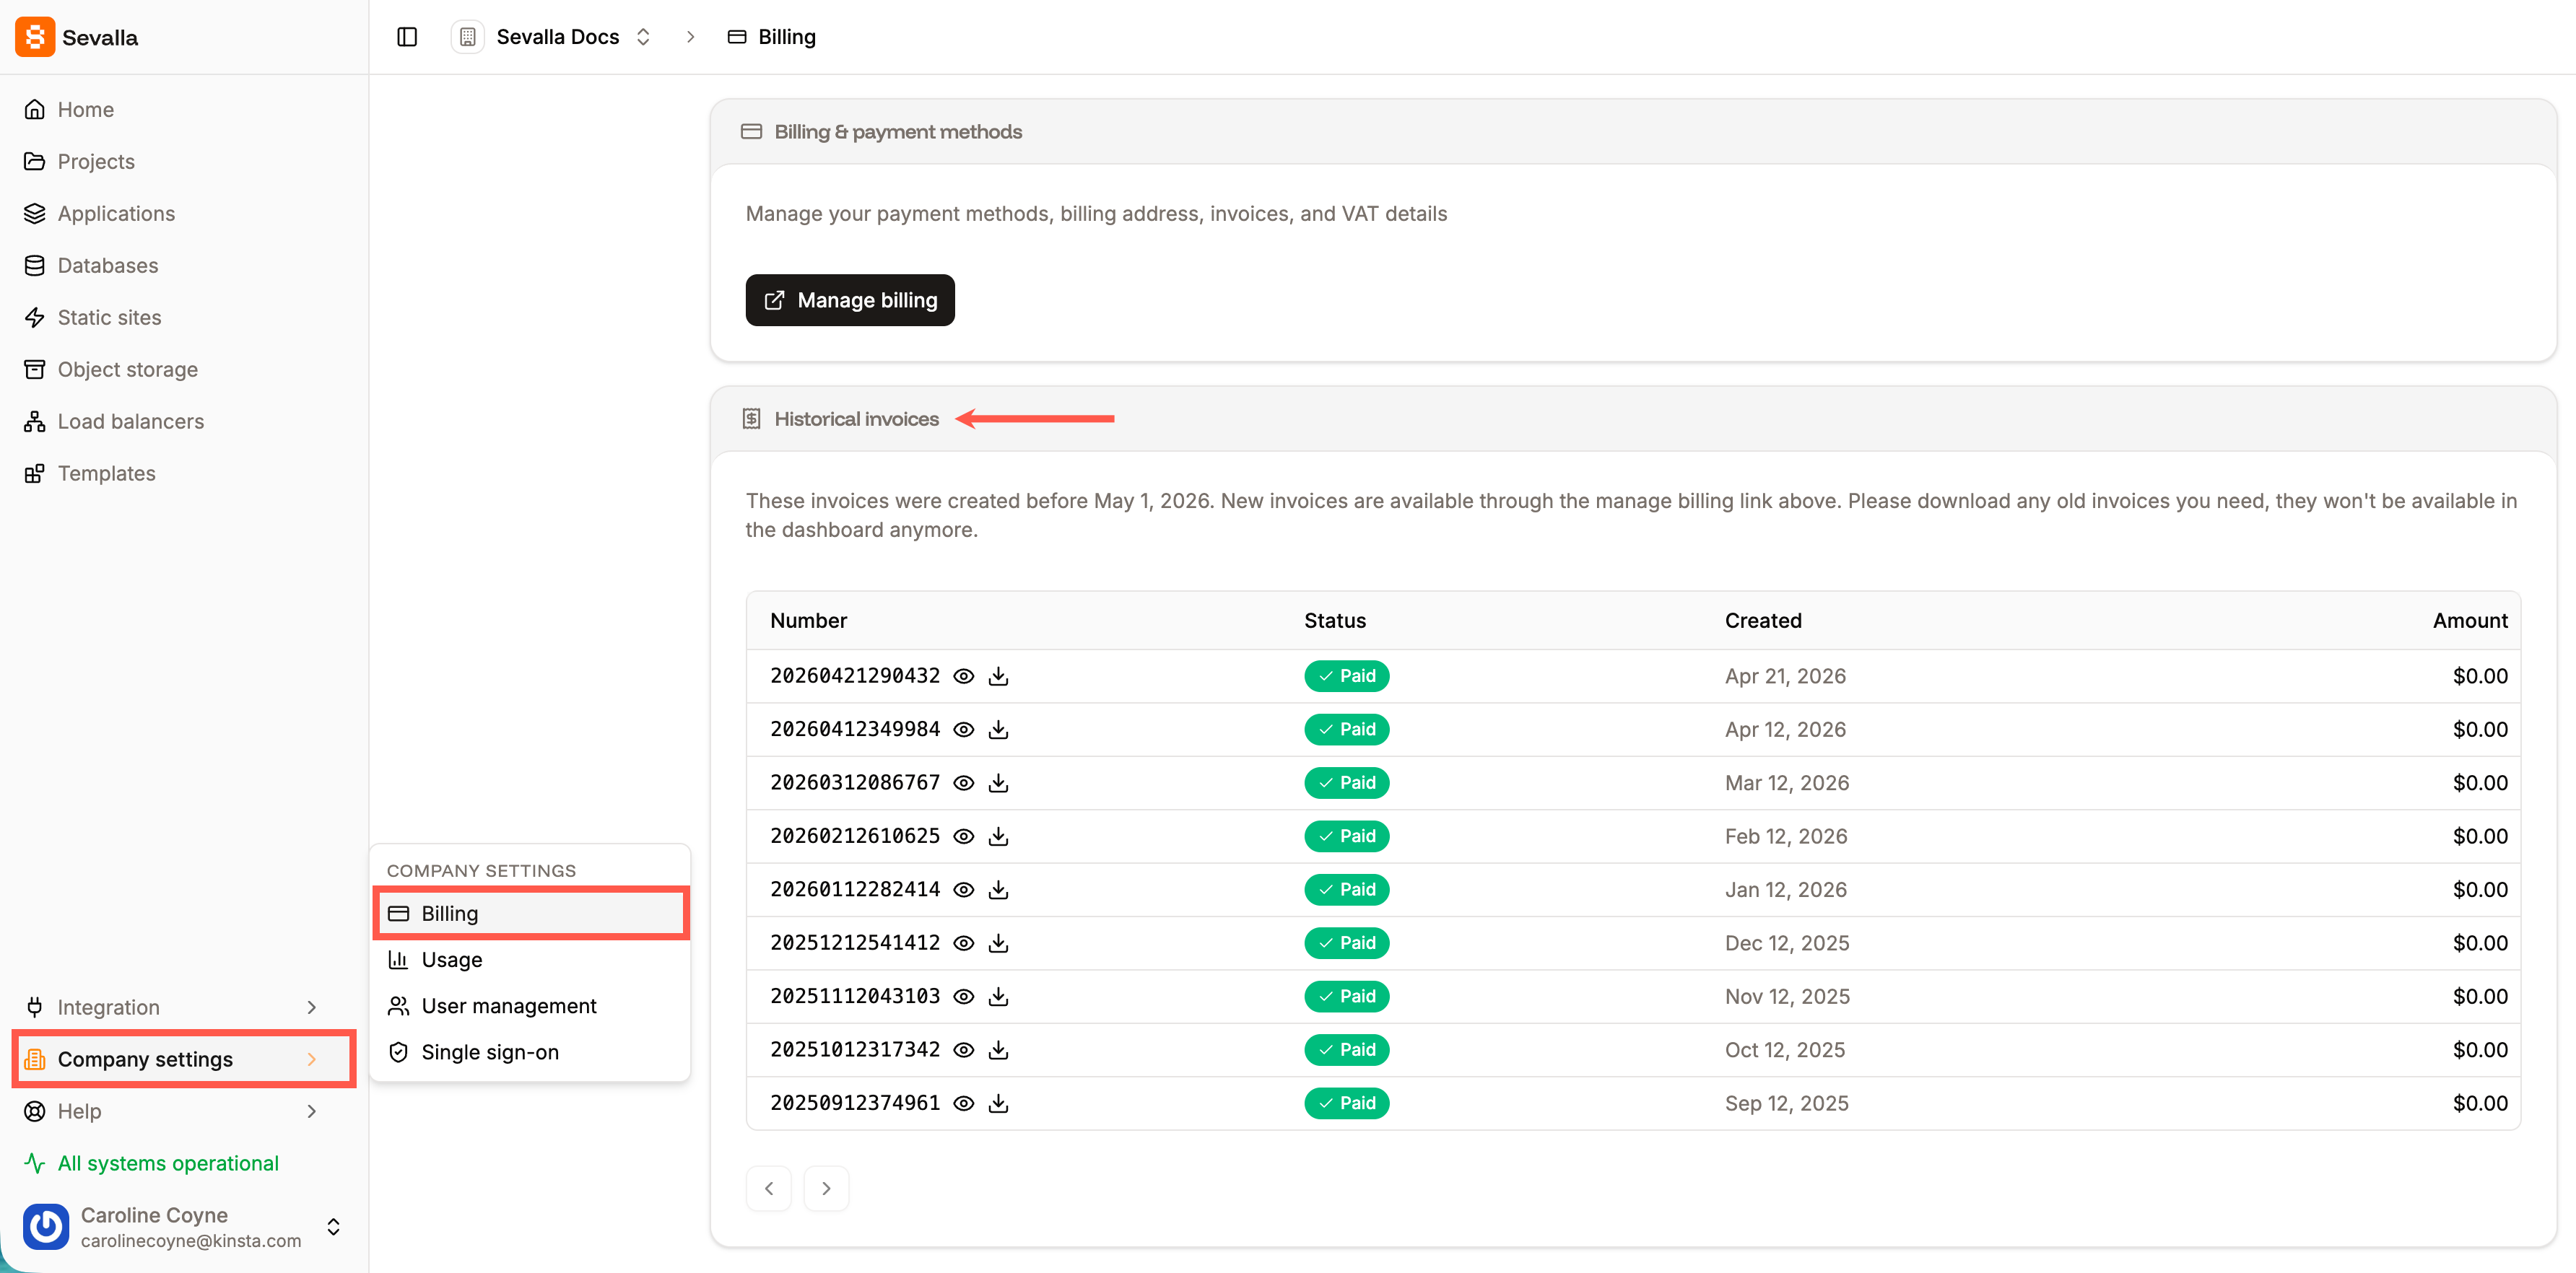2576x1273 pixels.
Task: Download invoice 20260112282414
Action: point(998,891)
